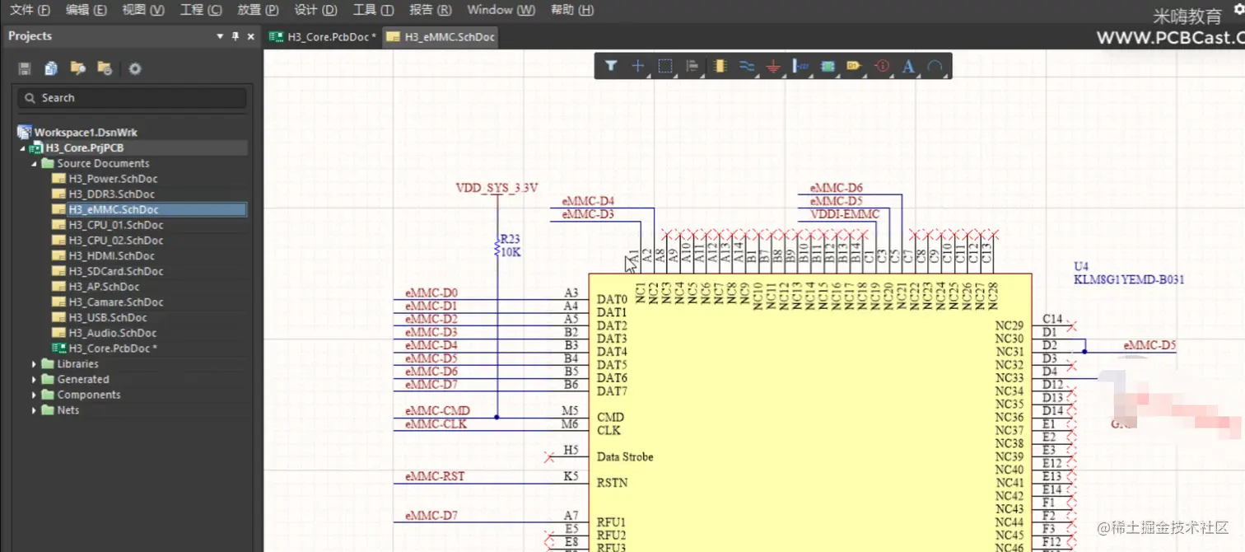Select H3_eMMC.SchDoc in the project tree
This screenshot has width=1245, height=552.
[x=113, y=210]
